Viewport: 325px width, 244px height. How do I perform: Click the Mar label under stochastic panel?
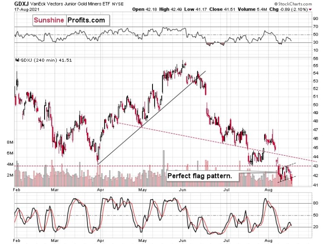pos(54,241)
